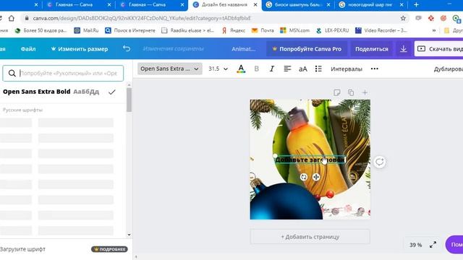Click the address bar URL
The image size is (463, 260).
point(142,18)
